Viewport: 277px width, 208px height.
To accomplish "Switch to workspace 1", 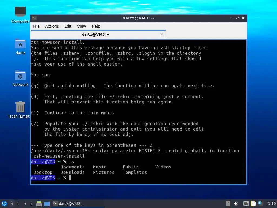I will [12, 204].
